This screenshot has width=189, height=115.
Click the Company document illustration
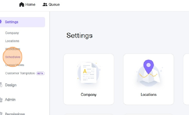point(89,73)
